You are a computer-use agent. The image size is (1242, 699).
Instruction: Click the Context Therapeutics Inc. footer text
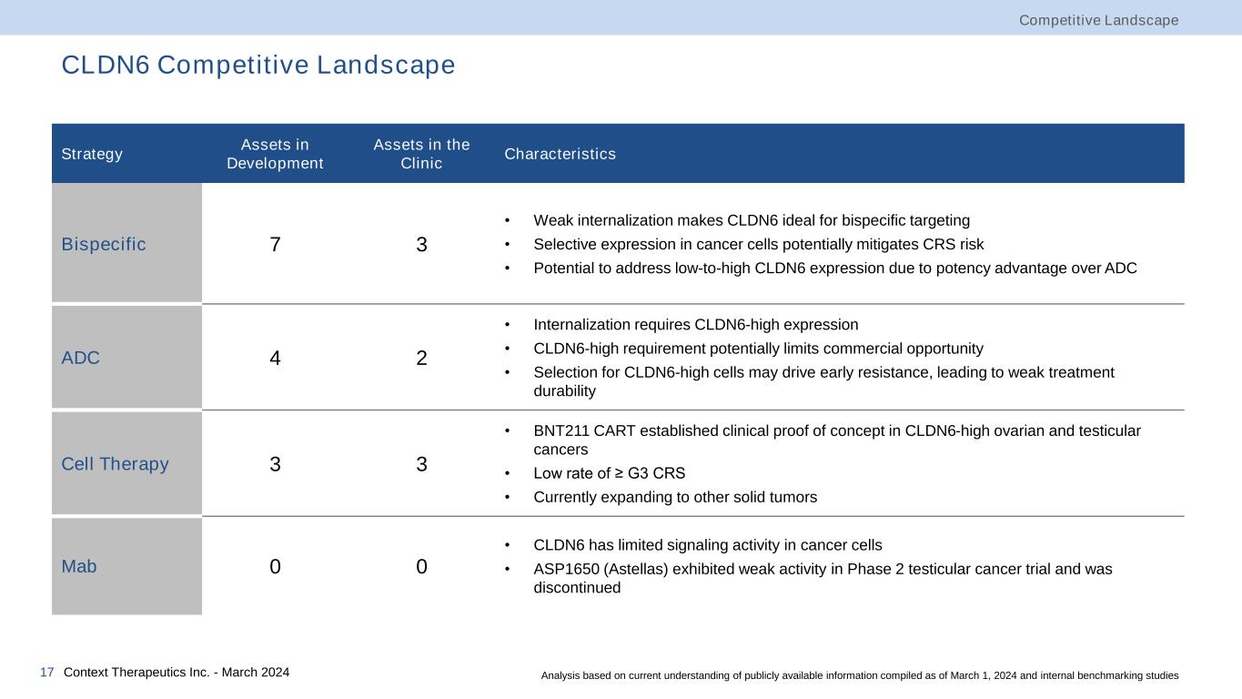pos(177,672)
